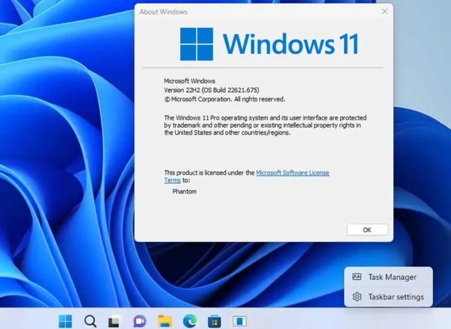Click the 'About Windows' title bar text
Viewport: 451px width, 329px height.
163,12
